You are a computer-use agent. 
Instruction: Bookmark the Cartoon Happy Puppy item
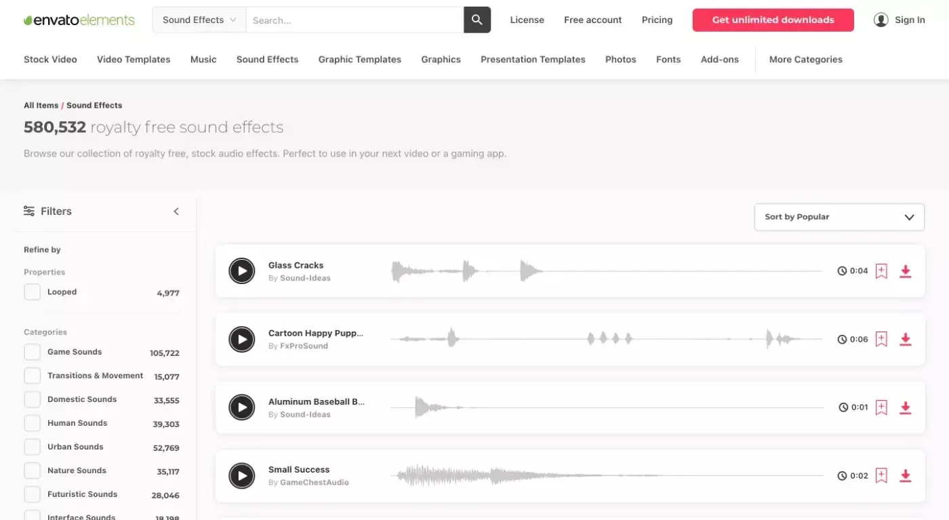tap(881, 339)
